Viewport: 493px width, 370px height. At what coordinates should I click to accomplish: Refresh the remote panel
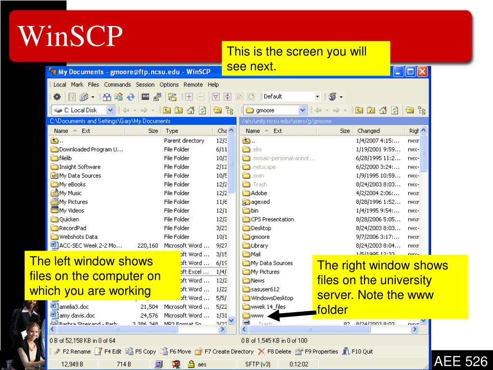395,110
